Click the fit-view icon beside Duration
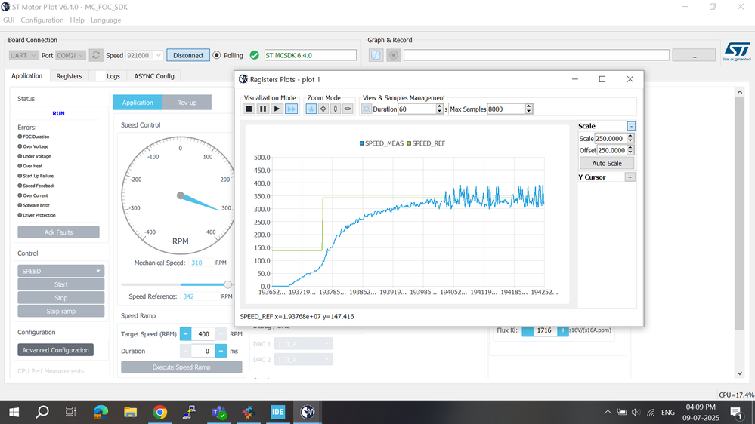The image size is (755, 424). tap(367, 109)
